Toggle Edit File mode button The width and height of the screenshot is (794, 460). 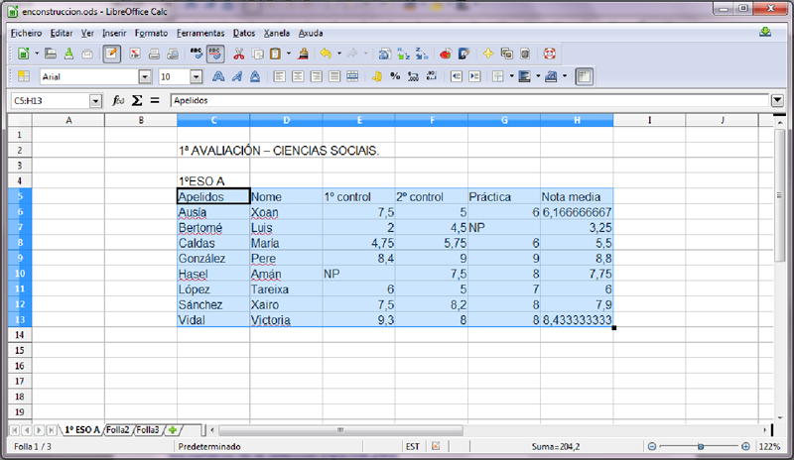[x=111, y=54]
